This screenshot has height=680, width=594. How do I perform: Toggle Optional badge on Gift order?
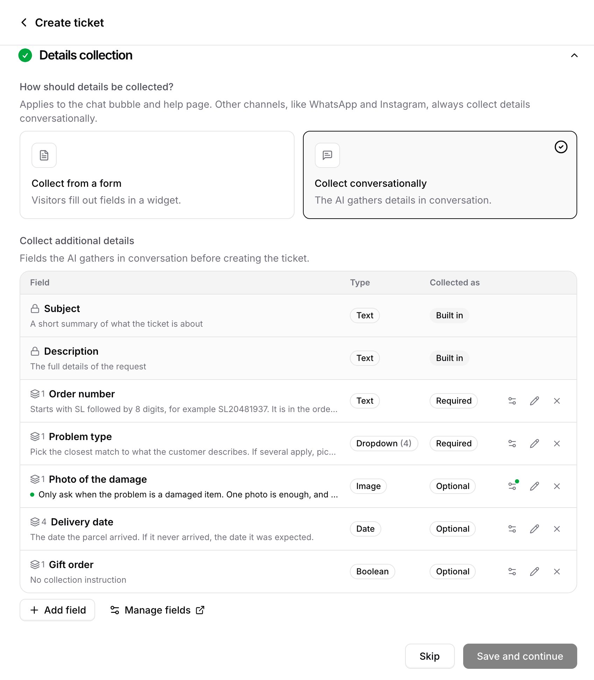click(x=453, y=572)
